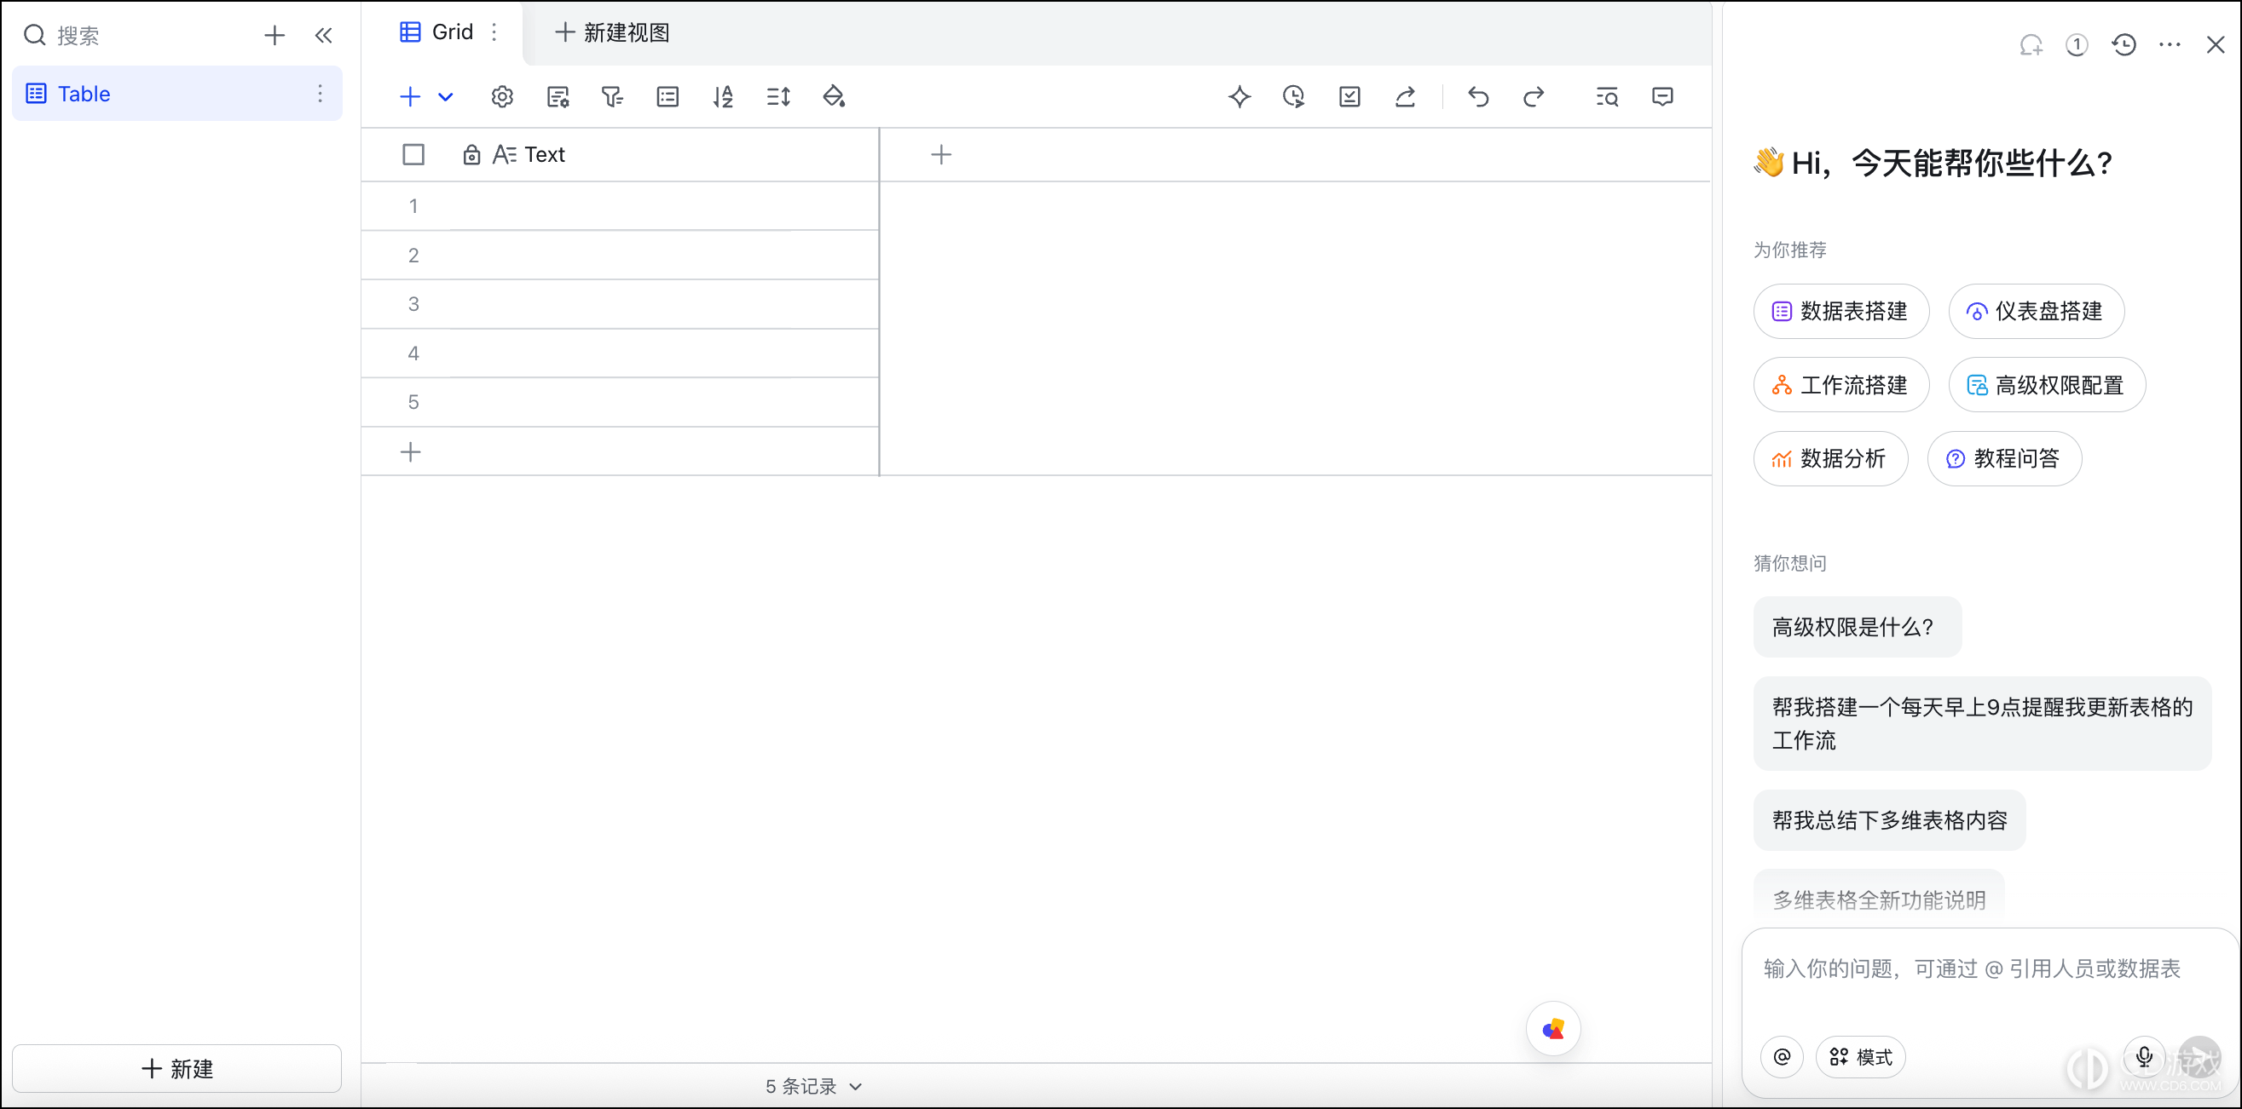
Task: Expand the add record dropdown arrow
Action: [x=446, y=96]
